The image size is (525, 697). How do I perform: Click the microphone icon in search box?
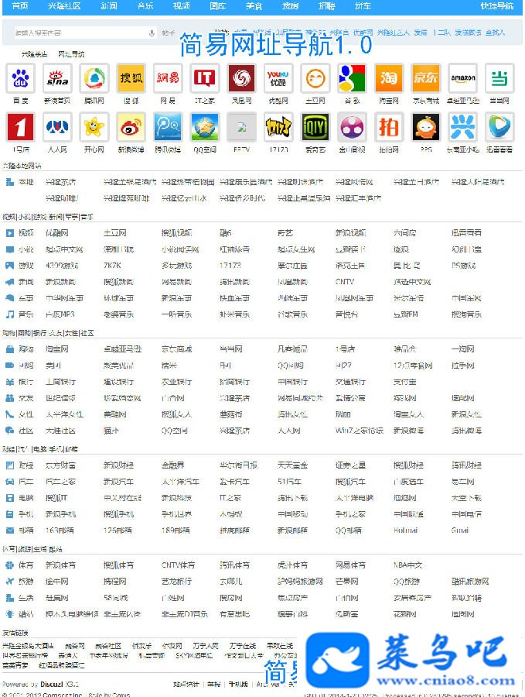152,33
